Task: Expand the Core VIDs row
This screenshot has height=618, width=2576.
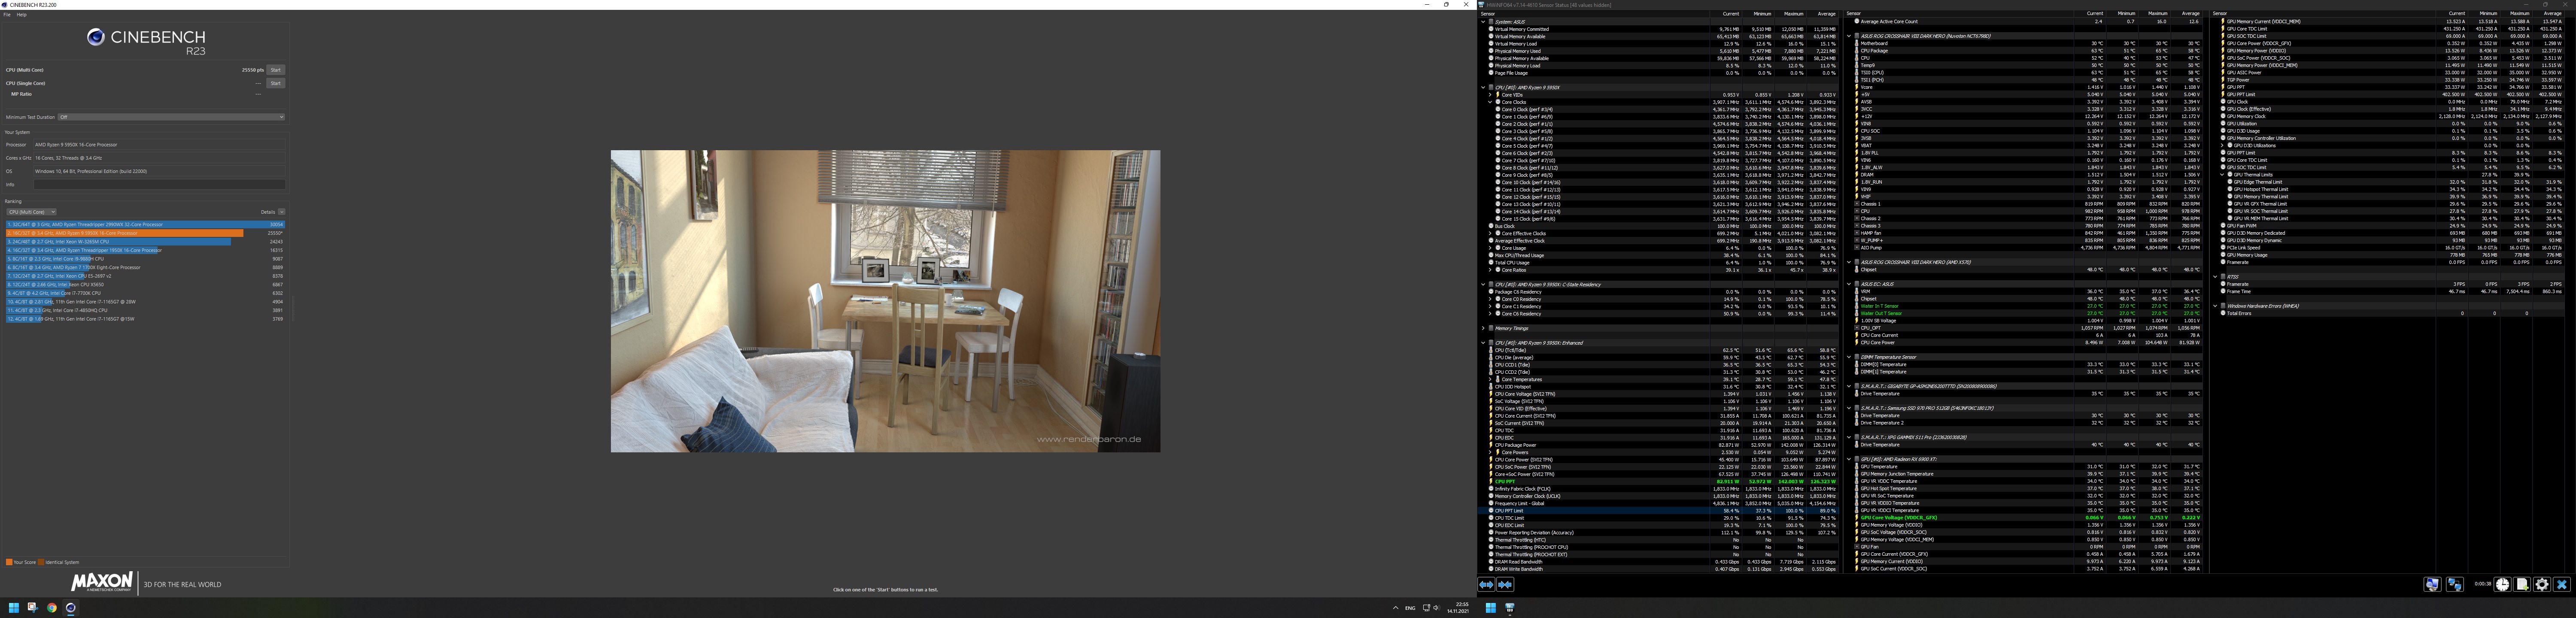Action: [x=1490, y=95]
